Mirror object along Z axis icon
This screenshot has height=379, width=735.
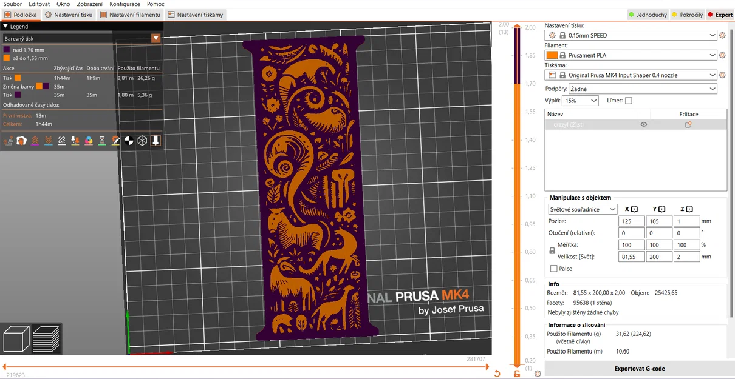[689, 209]
